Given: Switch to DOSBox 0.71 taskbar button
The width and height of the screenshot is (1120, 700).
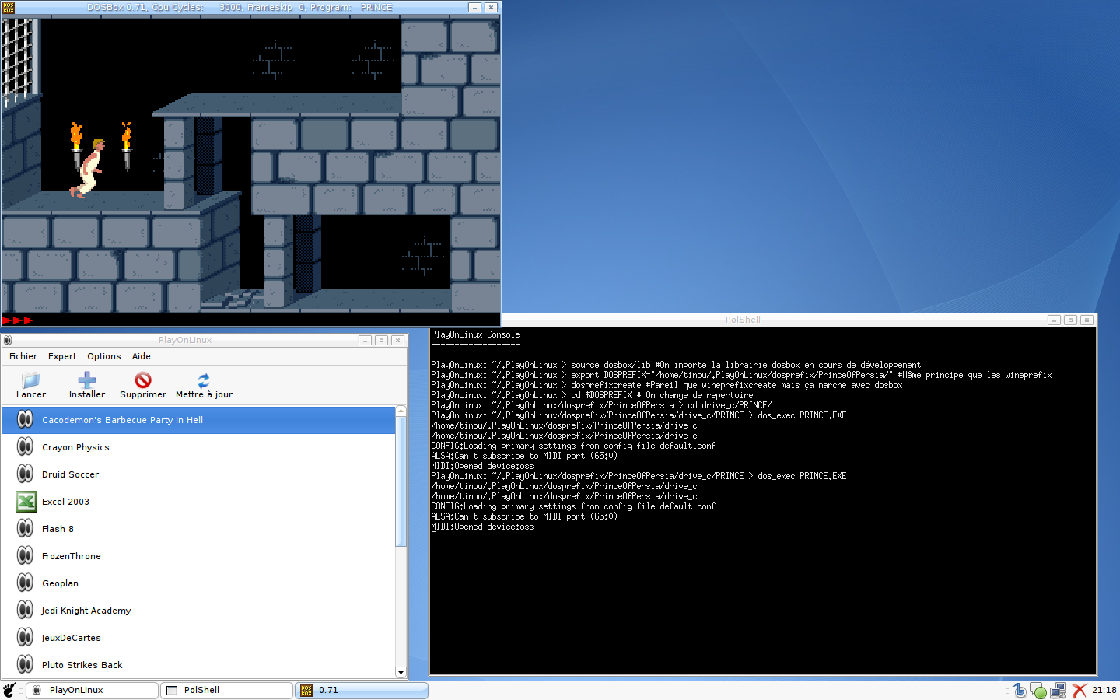Looking at the screenshot, I should coord(362,690).
